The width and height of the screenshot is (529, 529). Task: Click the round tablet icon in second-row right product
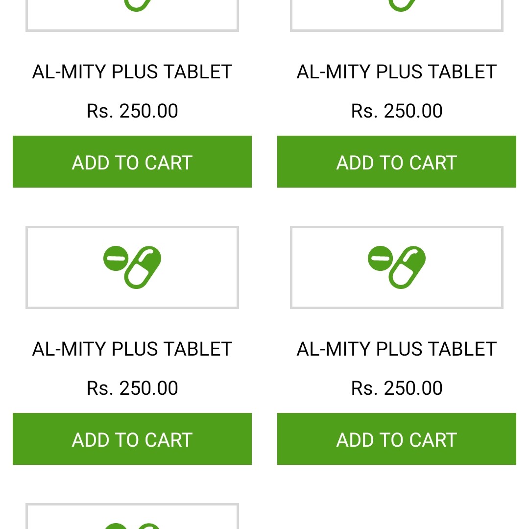coord(381,258)
